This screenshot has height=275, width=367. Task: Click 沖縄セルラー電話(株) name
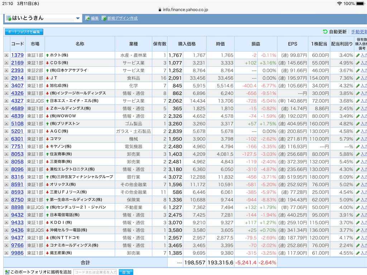tap(68, 230)
